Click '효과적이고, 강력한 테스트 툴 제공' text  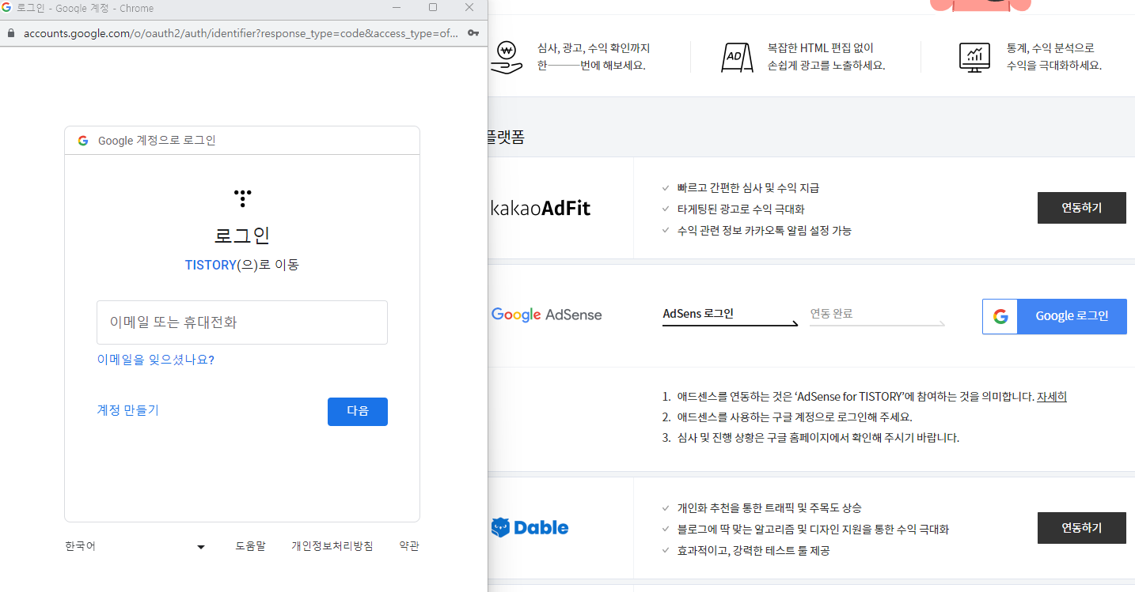[754, 550]
